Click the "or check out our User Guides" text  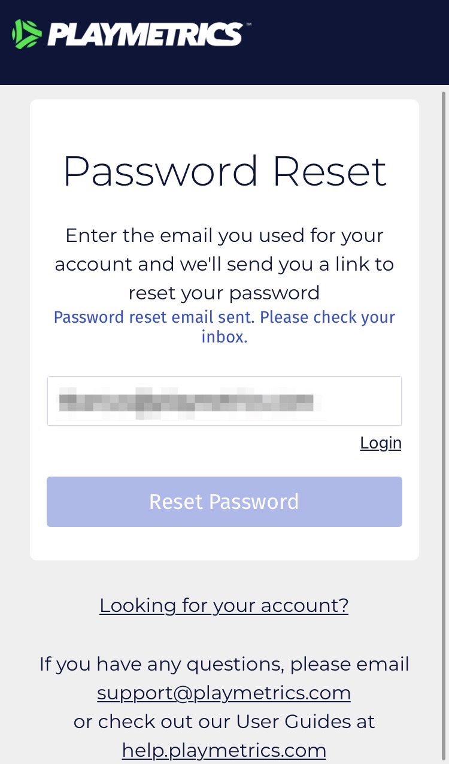pos(224,721)
